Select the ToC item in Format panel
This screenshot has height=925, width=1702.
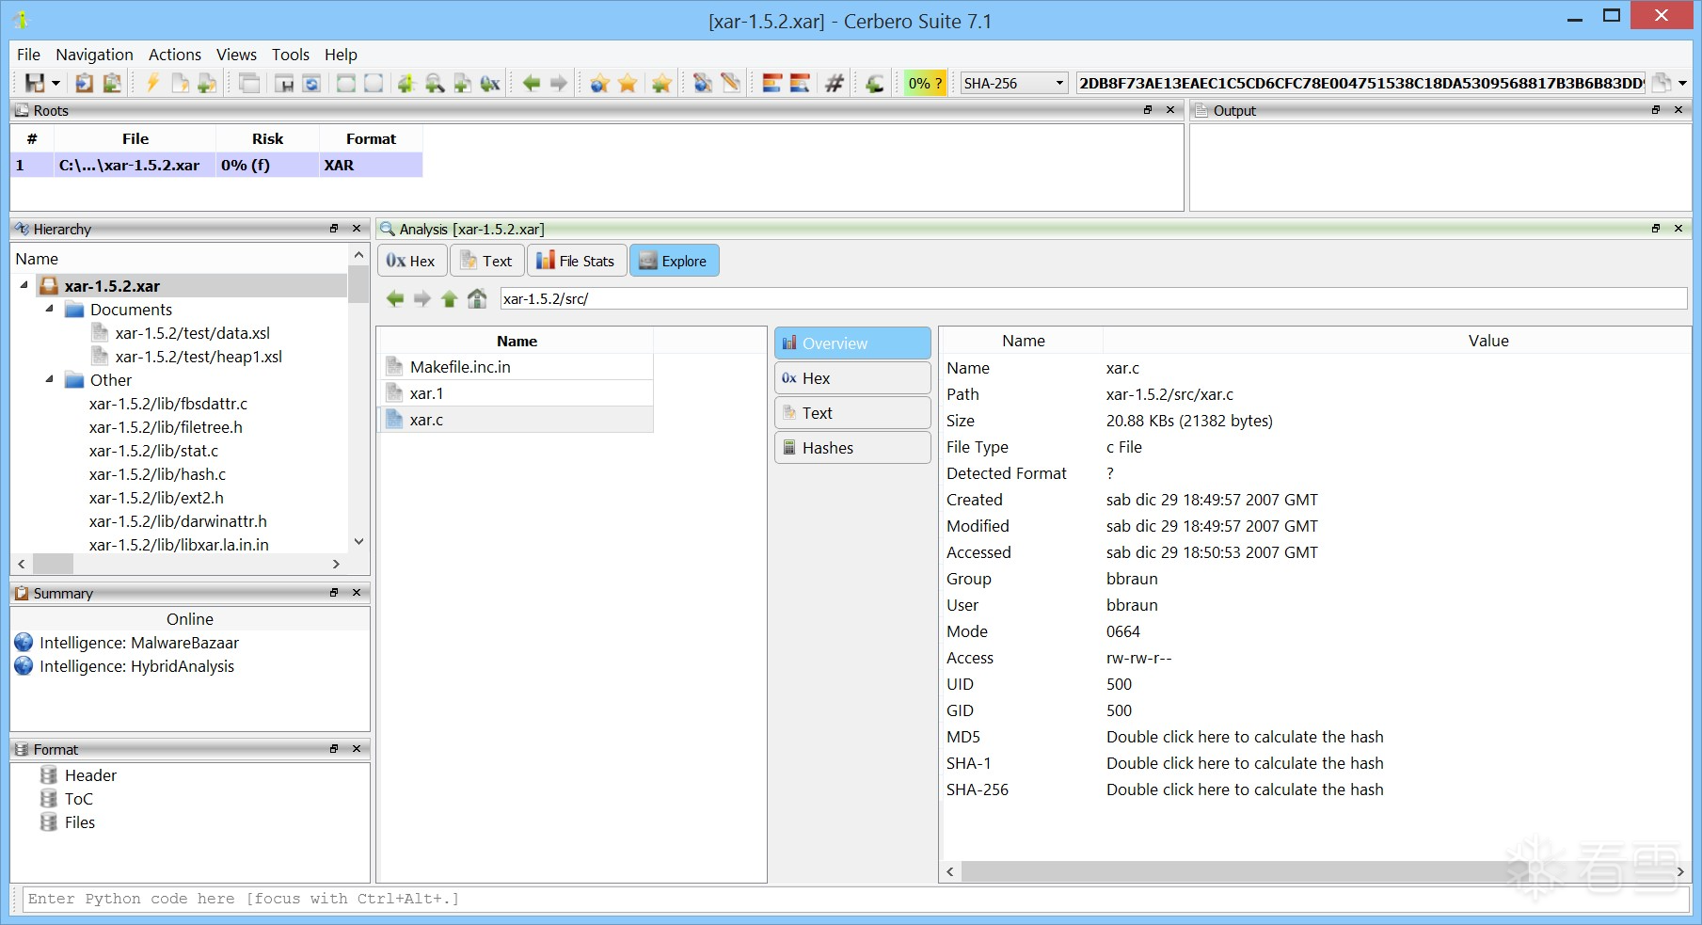point(79,799)
